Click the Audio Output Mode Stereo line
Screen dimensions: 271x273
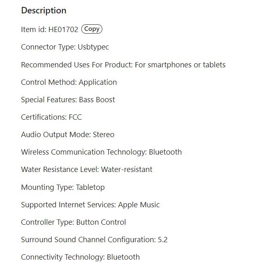68,135
